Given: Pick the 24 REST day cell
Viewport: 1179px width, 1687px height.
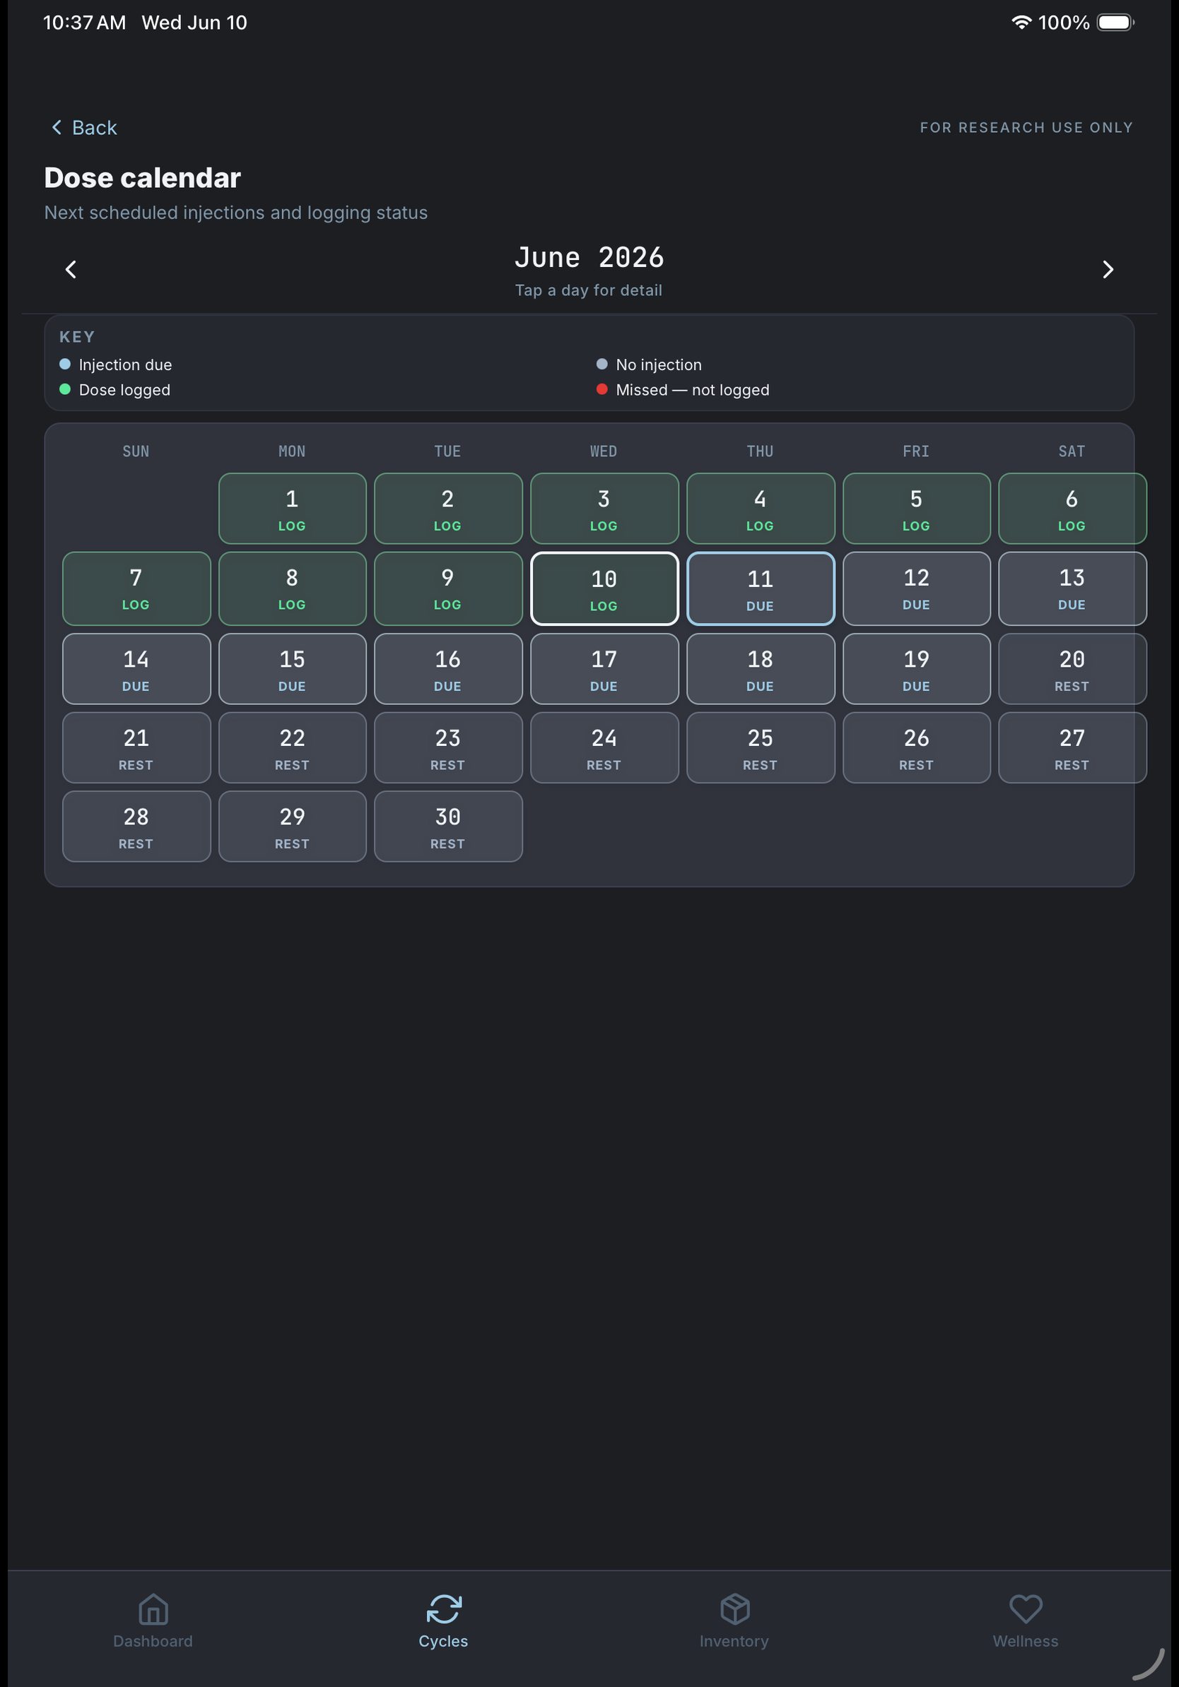Looking at the screenshot, I should pyautogui.click(x=604, y=747).
